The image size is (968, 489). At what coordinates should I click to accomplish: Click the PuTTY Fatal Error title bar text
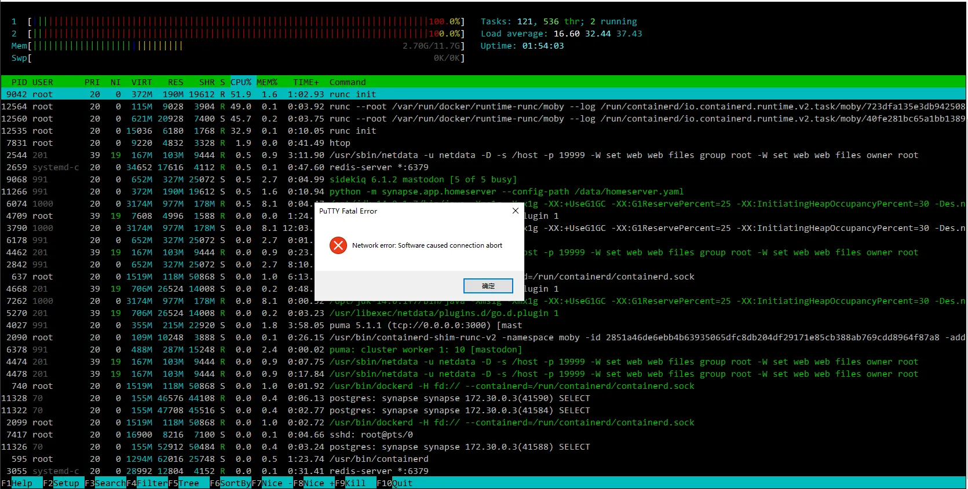348,211
